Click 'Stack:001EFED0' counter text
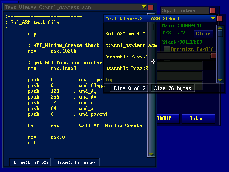The width and height of the screenshot is (229, 172). point(182,42)
